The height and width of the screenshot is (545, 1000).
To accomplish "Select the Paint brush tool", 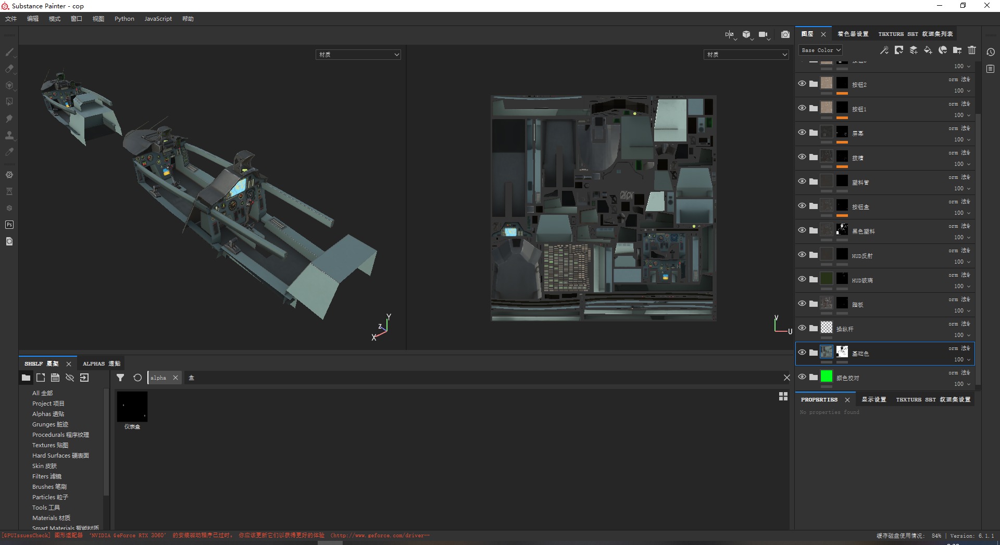I will (9, 52).
